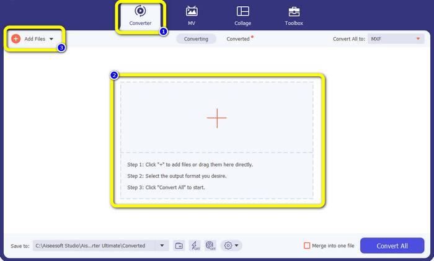This screenshot has width=434, height=261.
Task: Click the Convert All button
Action: (392, 246)
